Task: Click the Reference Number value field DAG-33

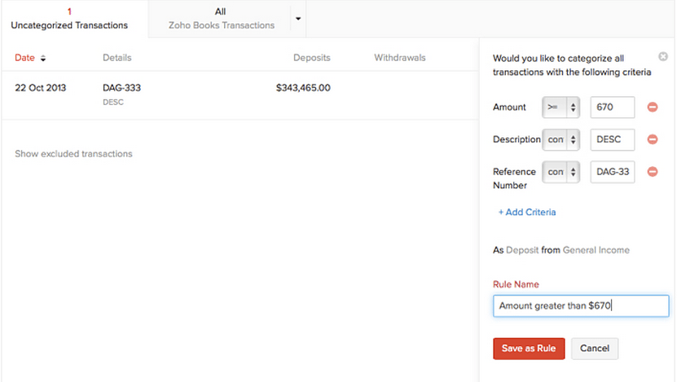Action: coord(613,172)
